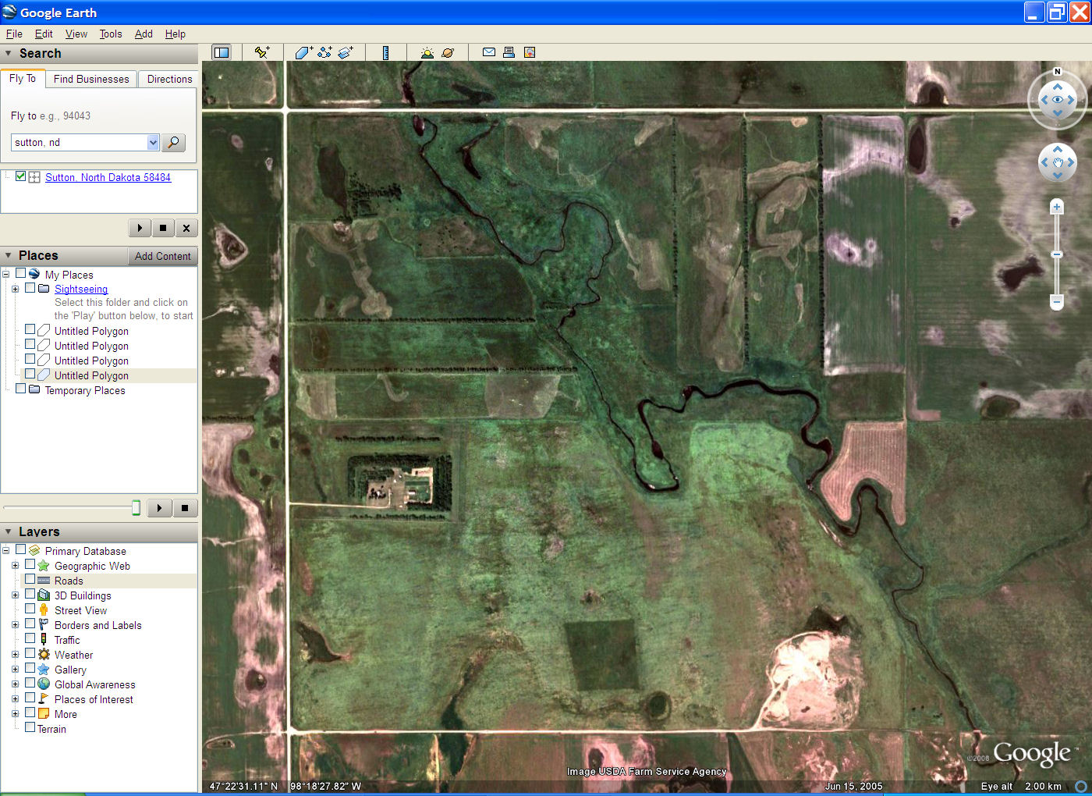This screenshot has height=796, width=1092.
Task: Zoom out with the minus button
Action: [x=1057, y=301]
